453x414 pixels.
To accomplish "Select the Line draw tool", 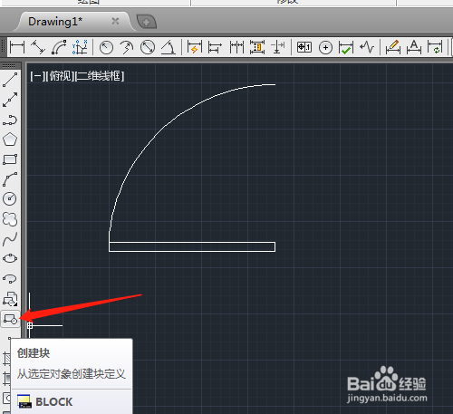I will (10, 80).
